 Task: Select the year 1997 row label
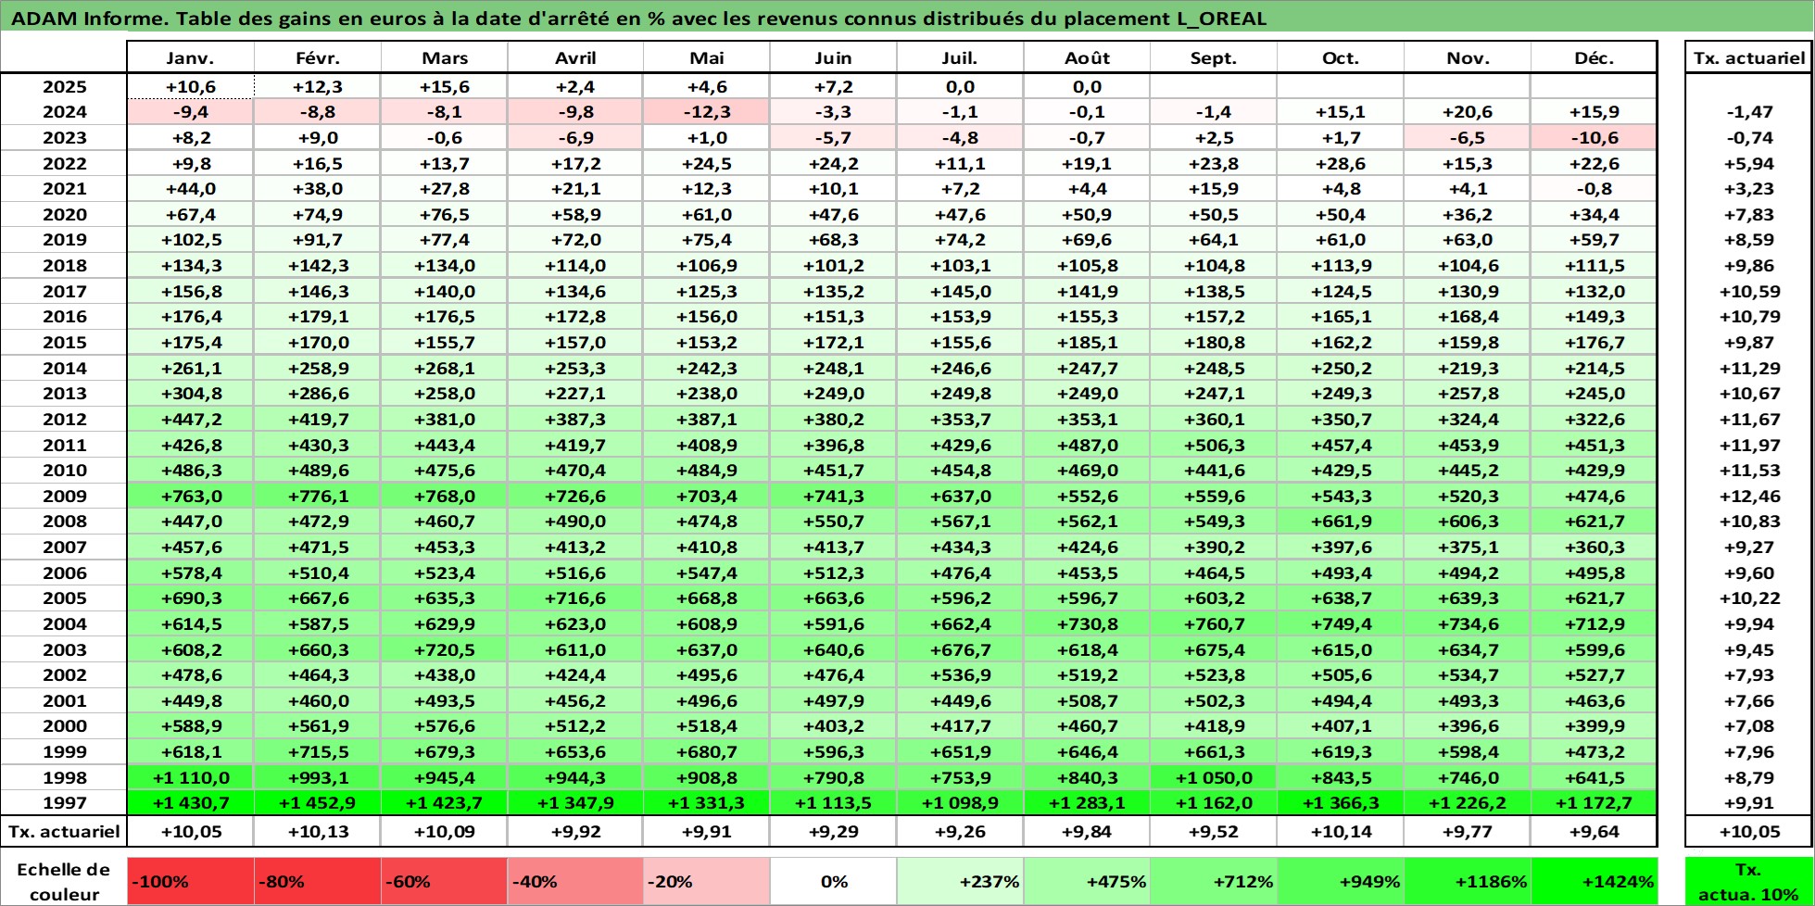[64, 803]
